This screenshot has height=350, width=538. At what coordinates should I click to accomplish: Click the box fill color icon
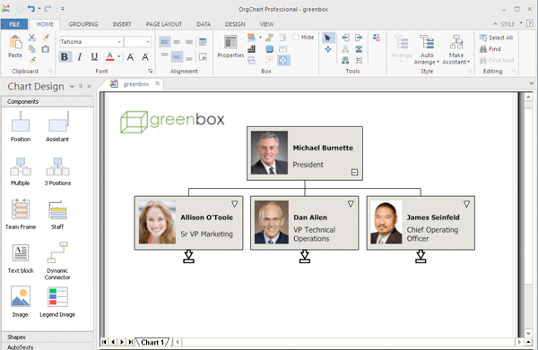[251, 38]
